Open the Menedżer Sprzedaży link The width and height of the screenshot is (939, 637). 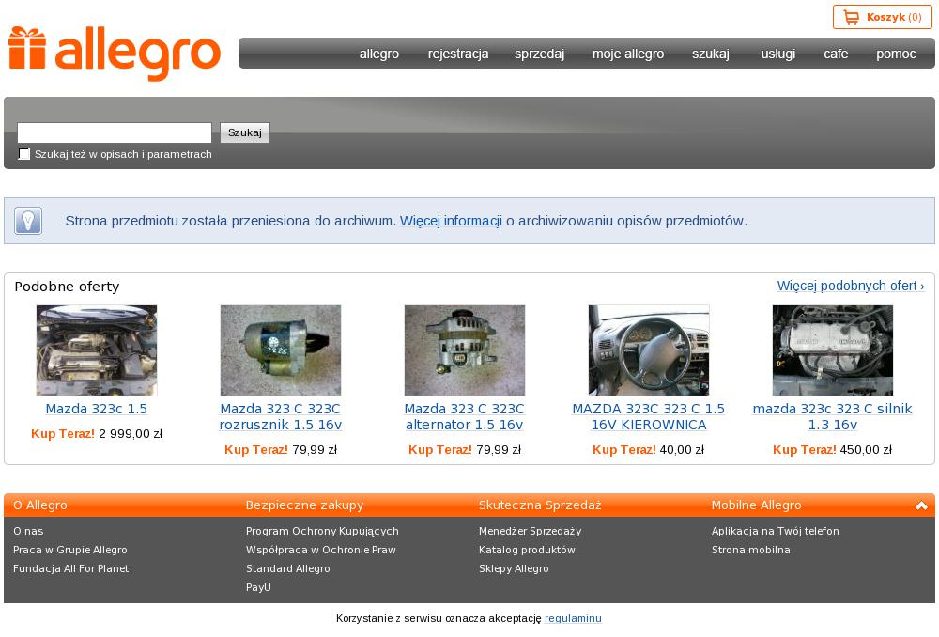(x=530, y=531)
